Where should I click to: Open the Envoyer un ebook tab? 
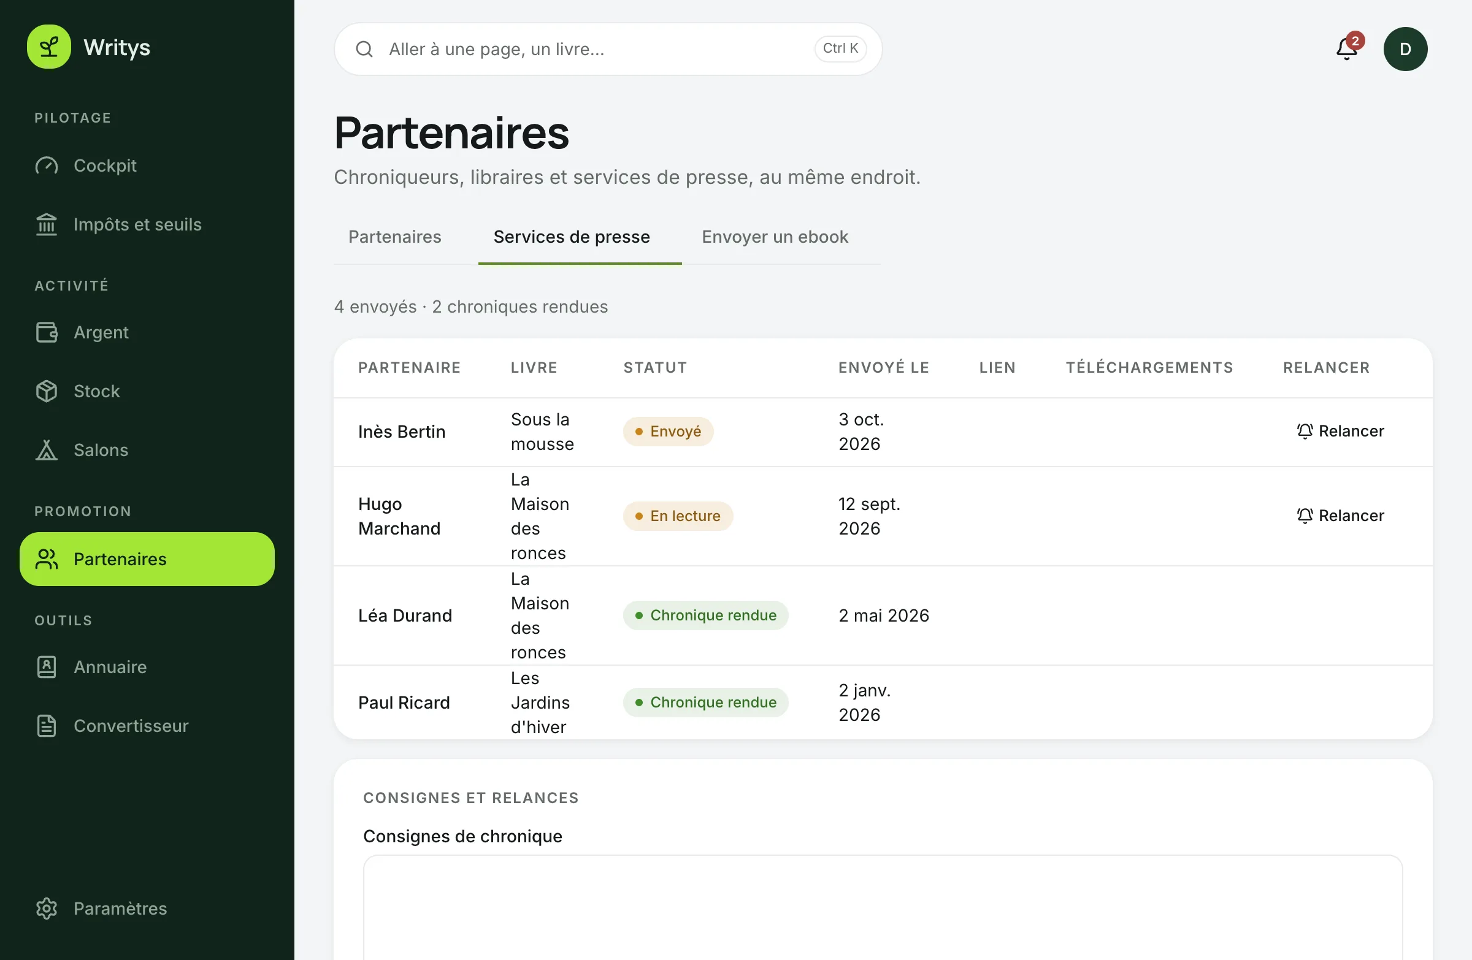(x=775, y=237)
